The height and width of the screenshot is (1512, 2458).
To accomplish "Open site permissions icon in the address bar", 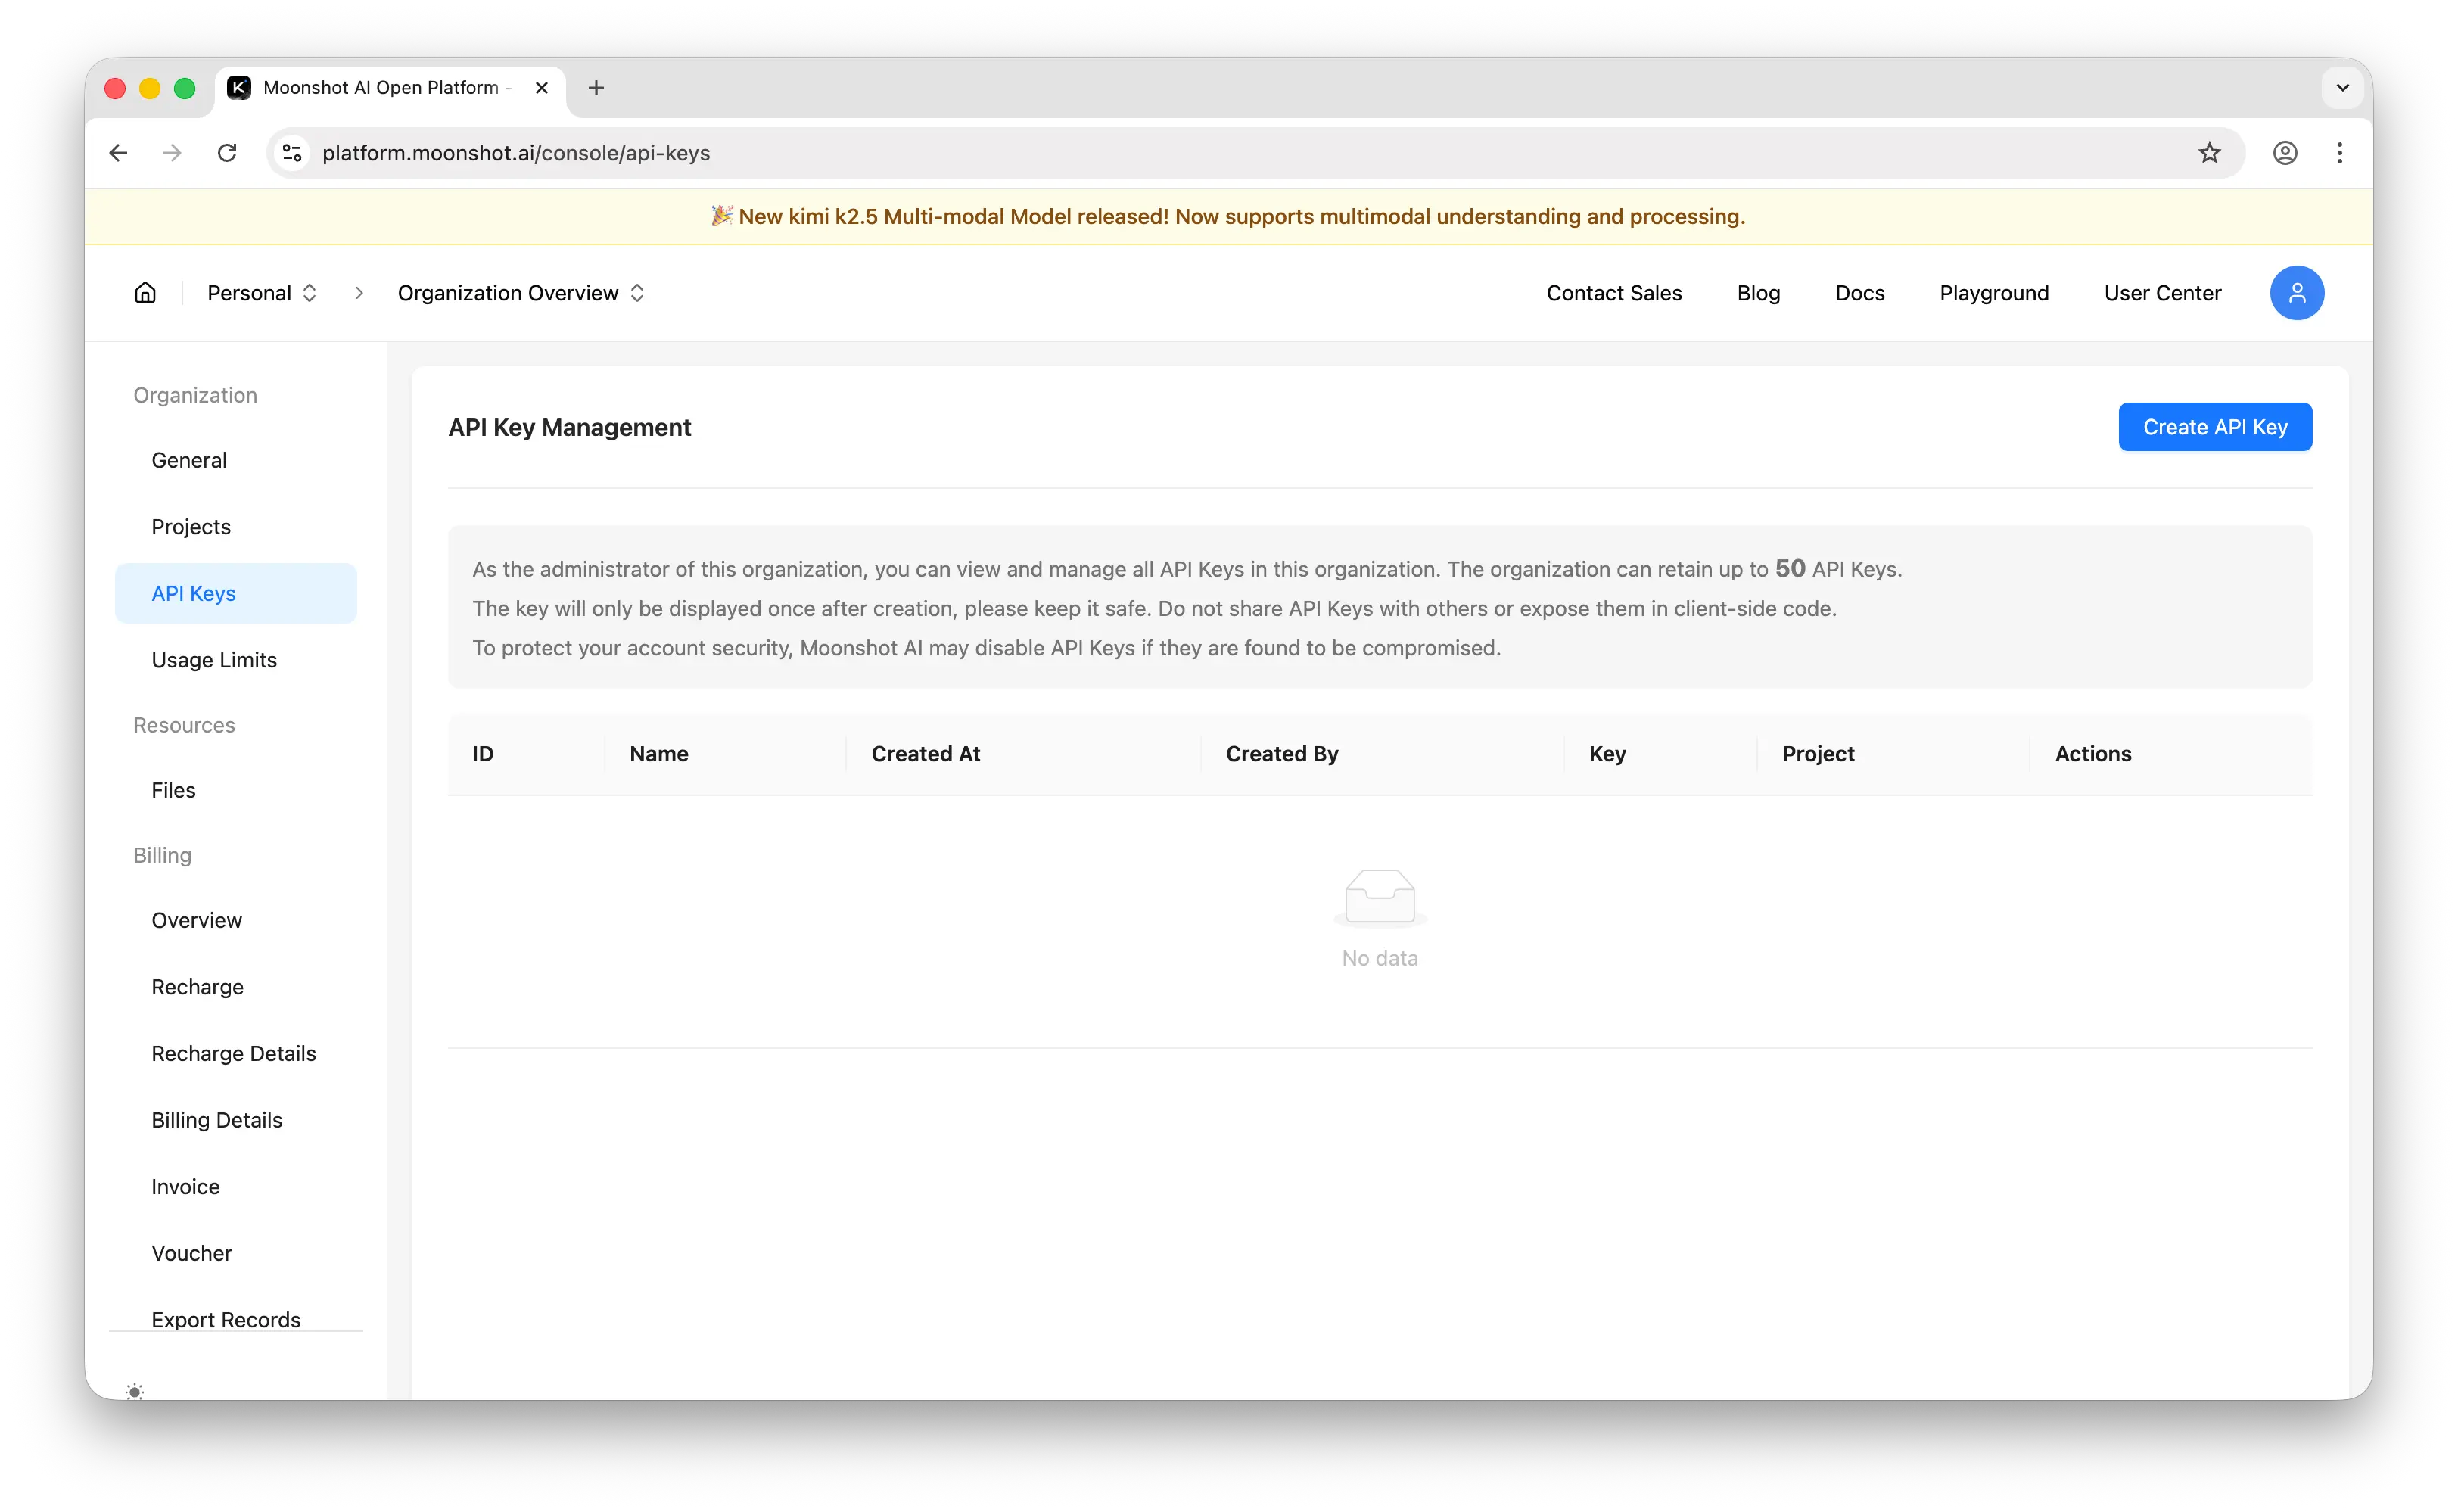I will tap(292, 152).
